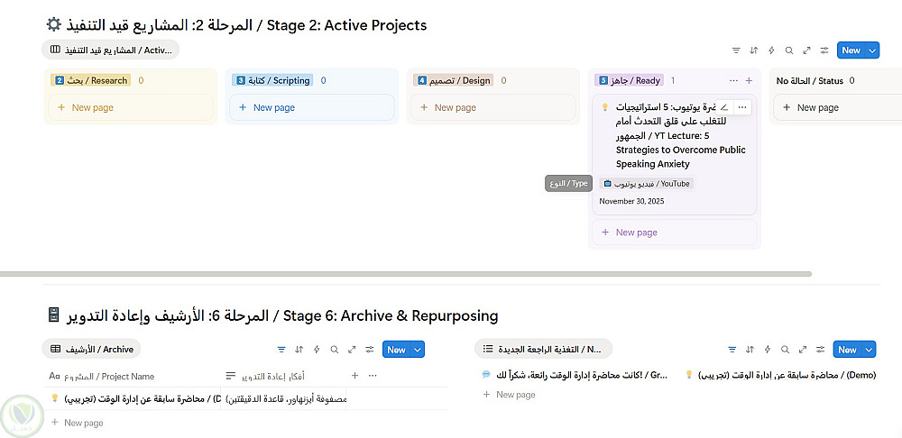Select the Archive table view tab

[91, 350]
